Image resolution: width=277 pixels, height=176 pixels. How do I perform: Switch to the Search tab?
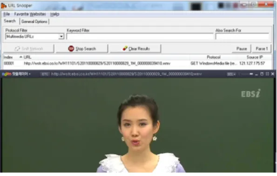tap(10, 21)
